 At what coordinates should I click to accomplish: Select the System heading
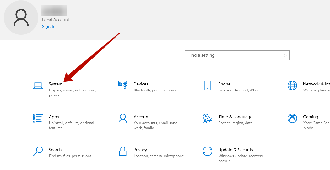coord(56,84)
